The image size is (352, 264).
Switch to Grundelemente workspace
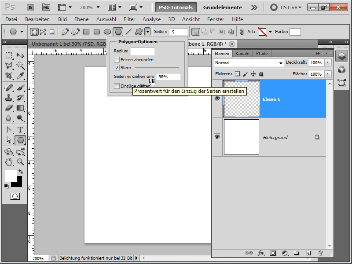pyautogui.click(x=223, y=7)
